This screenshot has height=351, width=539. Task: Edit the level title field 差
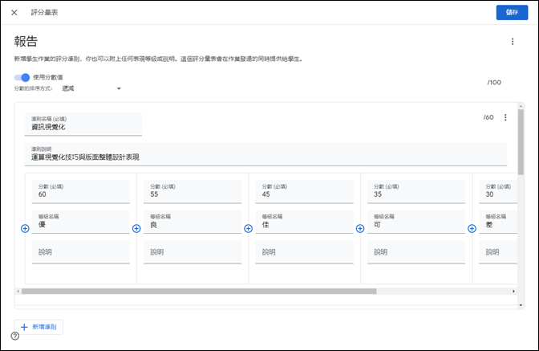(x=498, y=222)
